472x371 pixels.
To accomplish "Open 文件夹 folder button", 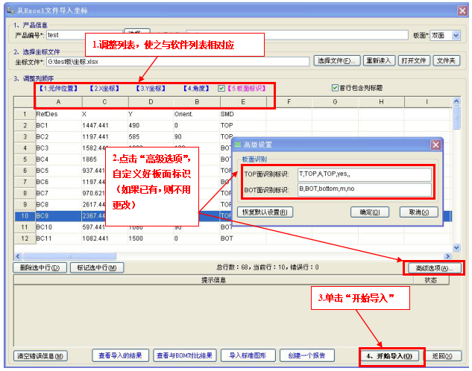I will (x=447, y=61).
